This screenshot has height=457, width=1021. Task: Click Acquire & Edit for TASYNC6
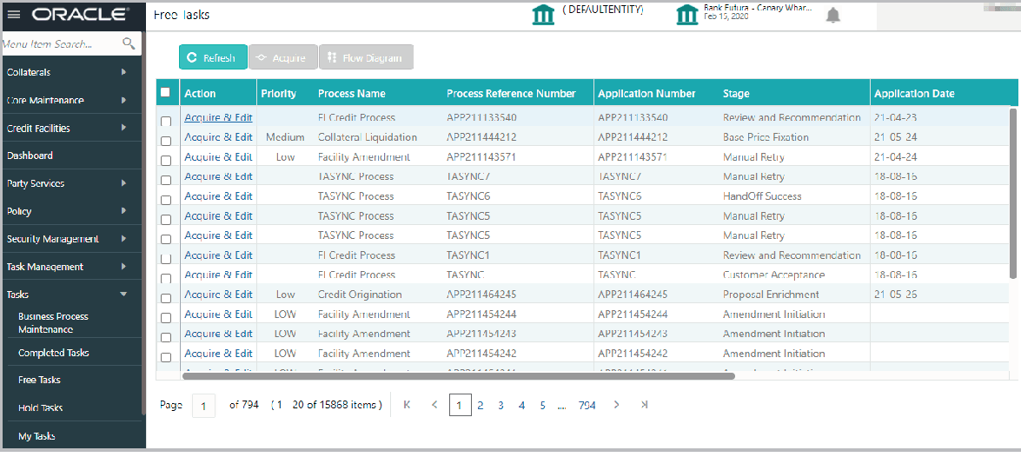(218, 196)
